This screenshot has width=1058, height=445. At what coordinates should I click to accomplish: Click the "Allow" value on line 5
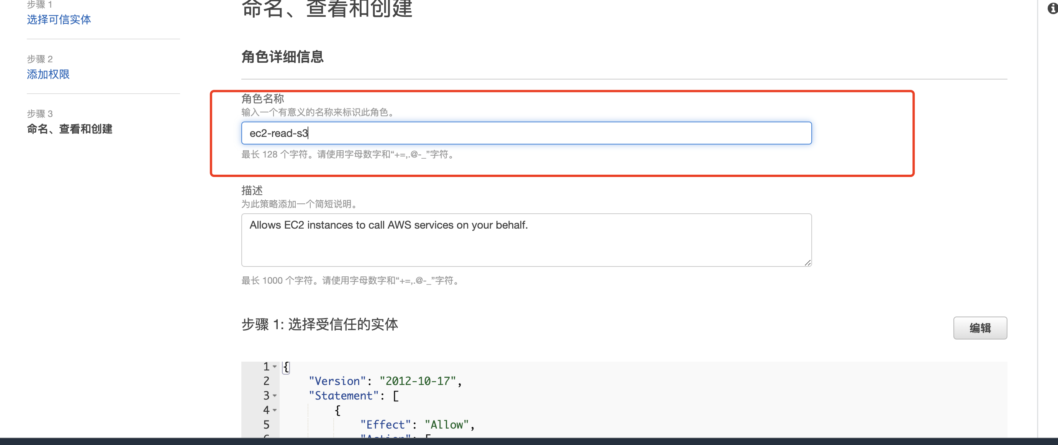[446, 424]
